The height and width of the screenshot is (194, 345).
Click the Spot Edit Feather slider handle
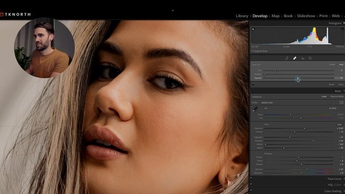(265, 74)
